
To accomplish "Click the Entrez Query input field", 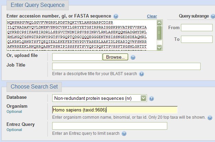I will 110,126.
